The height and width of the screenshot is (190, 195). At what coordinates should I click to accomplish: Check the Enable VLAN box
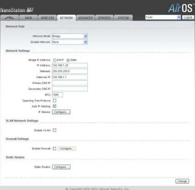point(54,130)
